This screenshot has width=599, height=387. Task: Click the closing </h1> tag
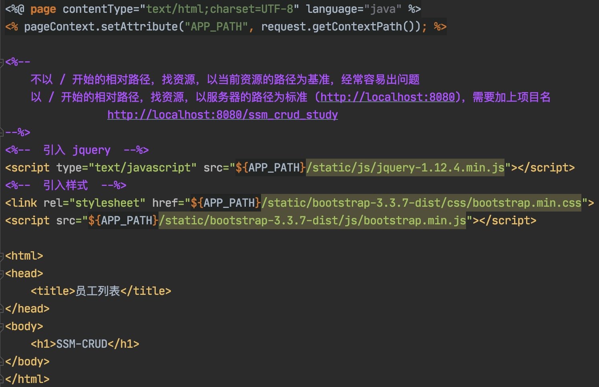(123, 344)
